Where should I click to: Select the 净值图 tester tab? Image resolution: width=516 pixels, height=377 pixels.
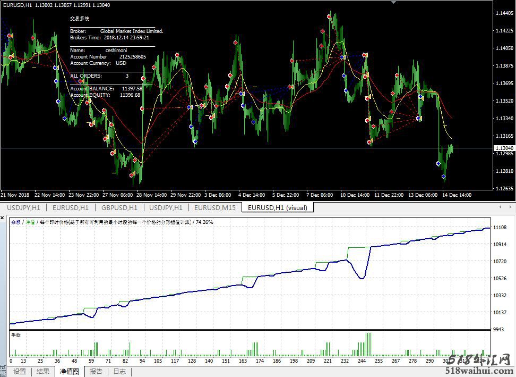[x=70, y=372]
